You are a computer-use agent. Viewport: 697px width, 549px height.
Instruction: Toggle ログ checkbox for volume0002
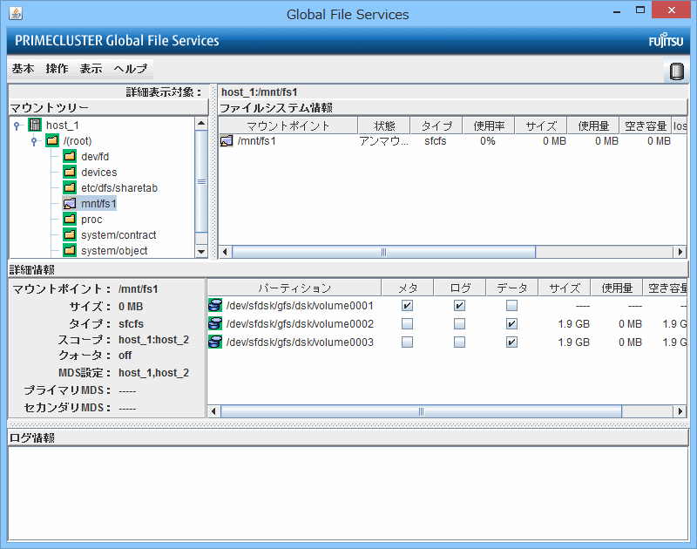click(x=460, y=323)
